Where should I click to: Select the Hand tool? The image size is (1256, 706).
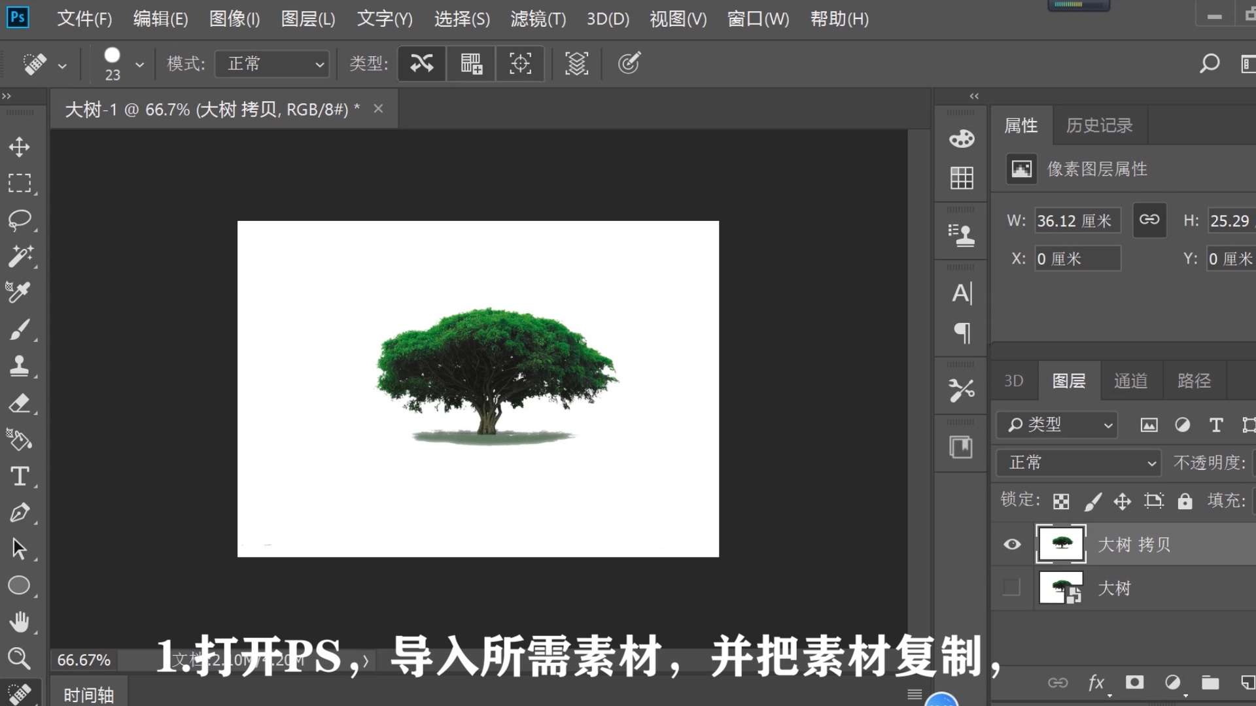click(x=20, y=622)
